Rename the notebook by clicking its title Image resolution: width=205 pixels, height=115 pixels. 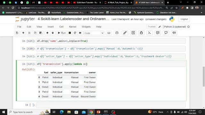point(73,19)
